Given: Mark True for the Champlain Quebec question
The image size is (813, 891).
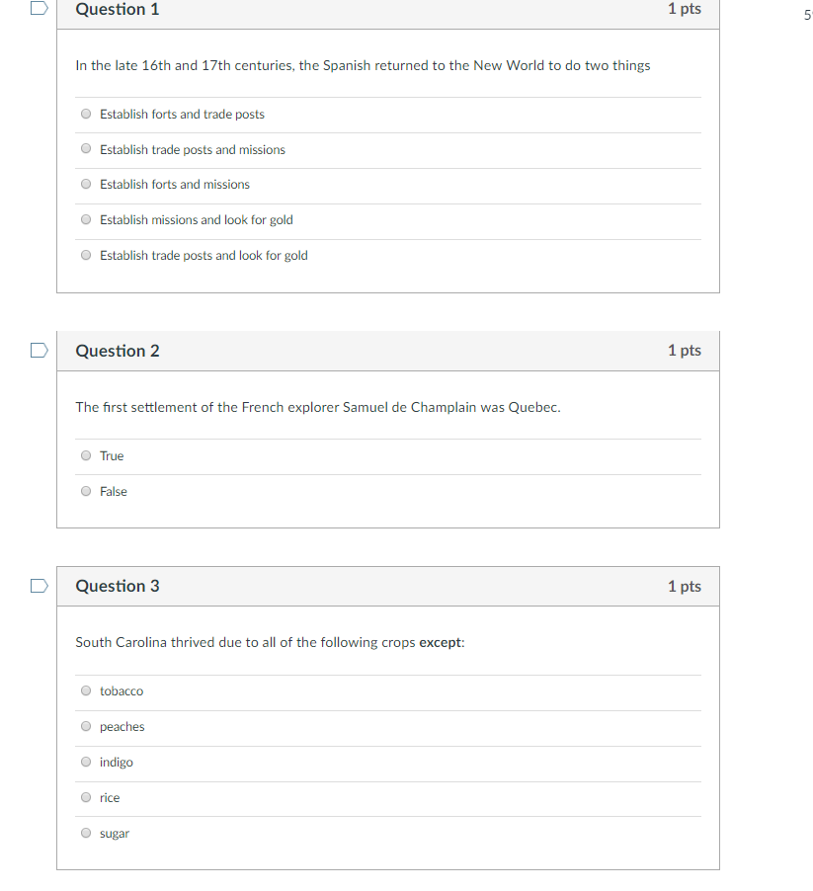Looking at the screenshot, I should (86, 455).
